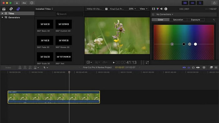Toggle the Browser panel button
219x123 pixels.
[x=185, y=3]
